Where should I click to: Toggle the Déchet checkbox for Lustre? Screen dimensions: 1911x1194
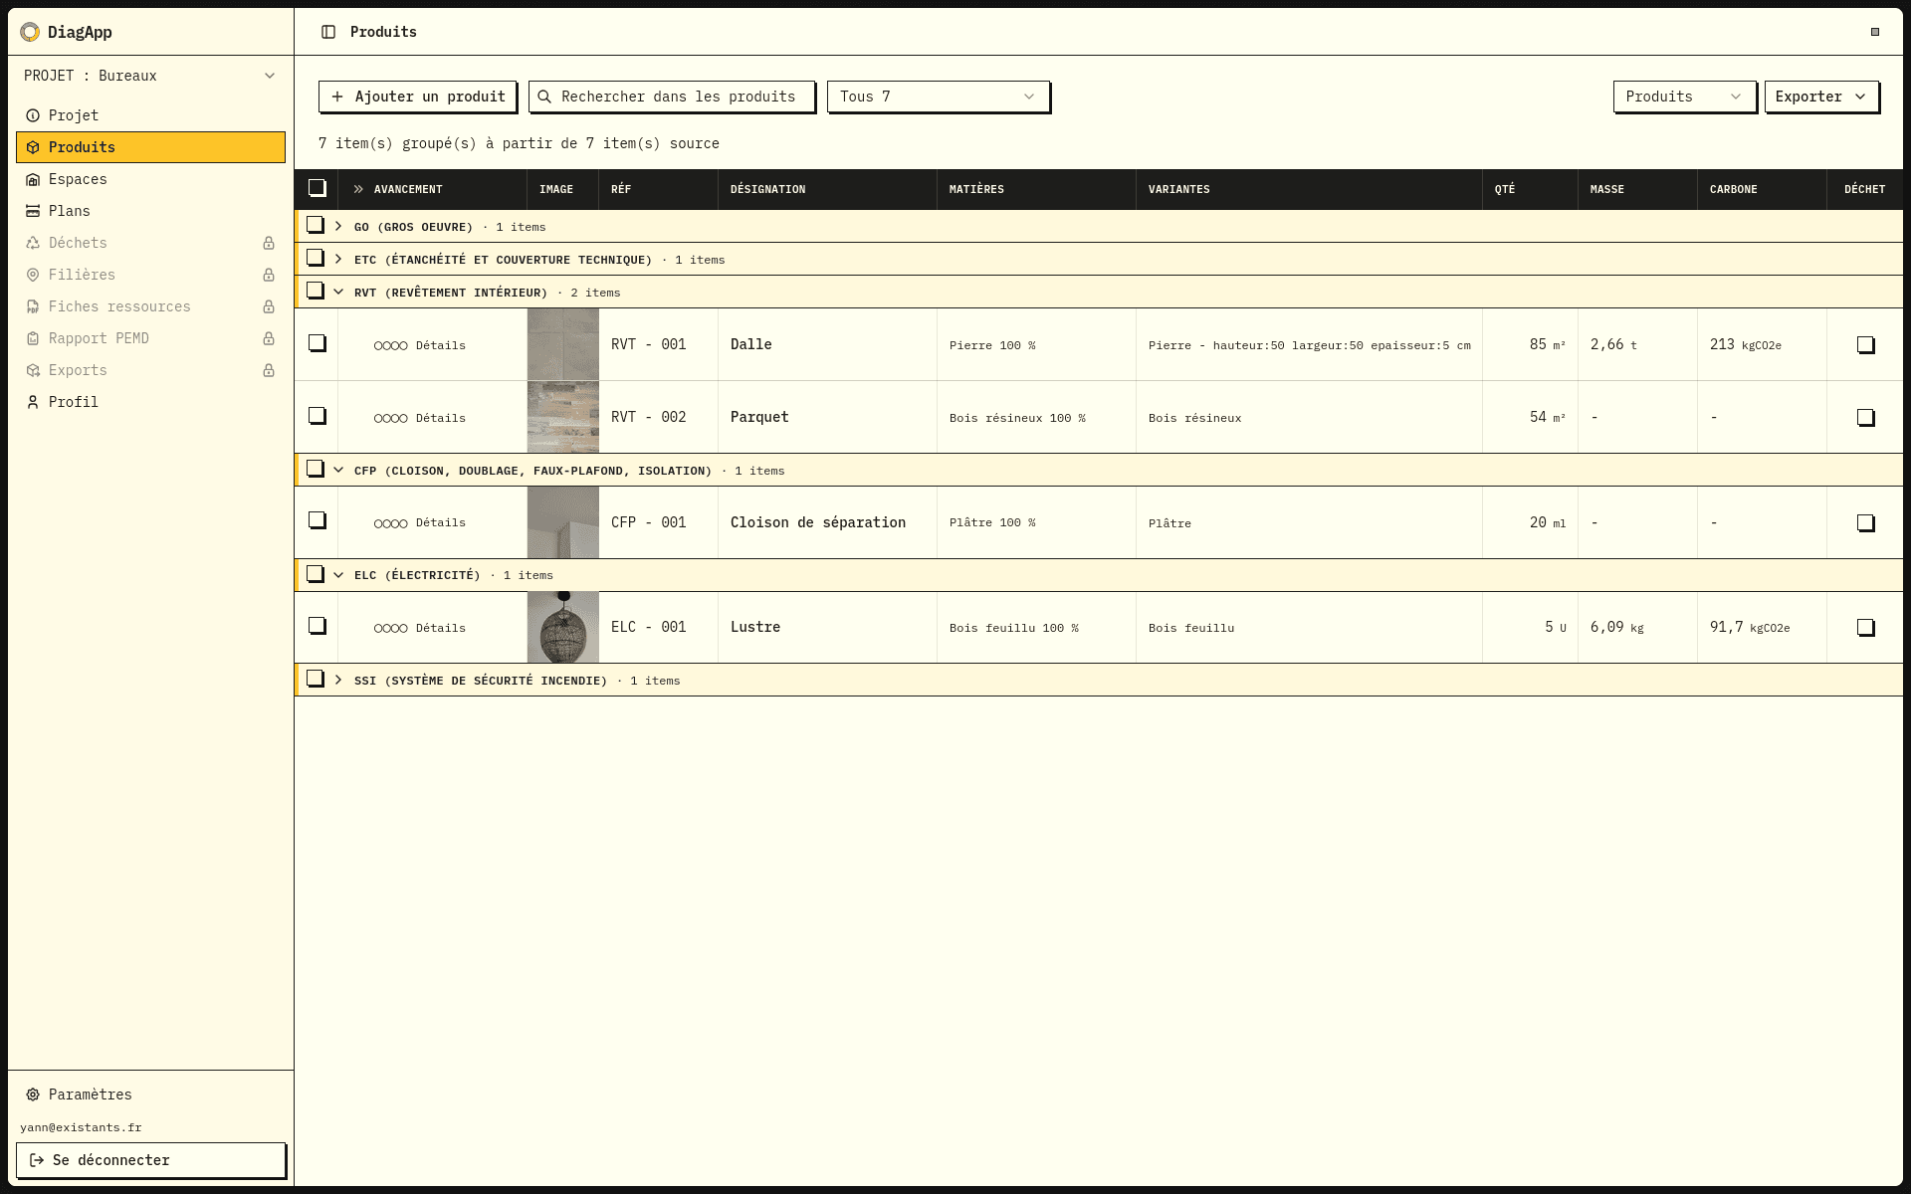click(x=1866, y=628)
